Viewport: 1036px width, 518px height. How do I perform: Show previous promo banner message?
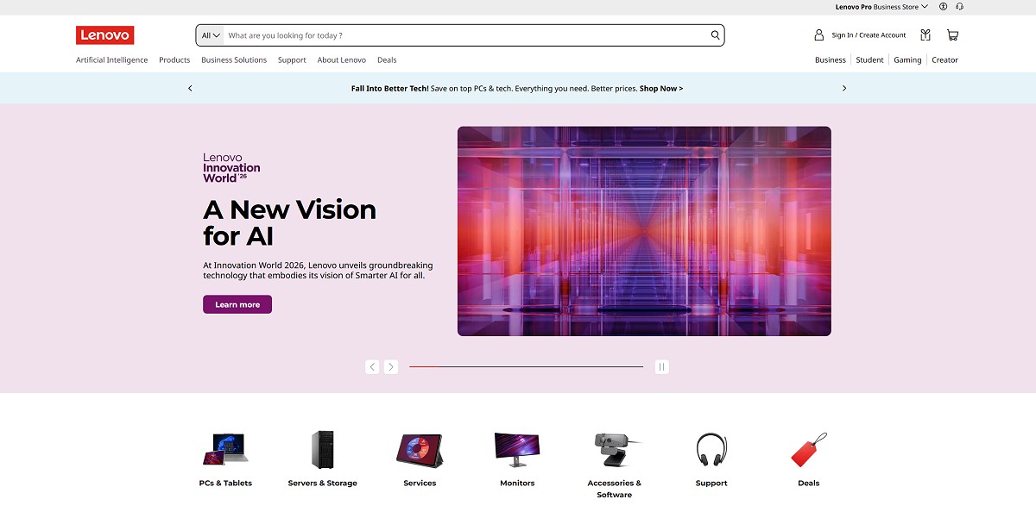pos(190,88)
